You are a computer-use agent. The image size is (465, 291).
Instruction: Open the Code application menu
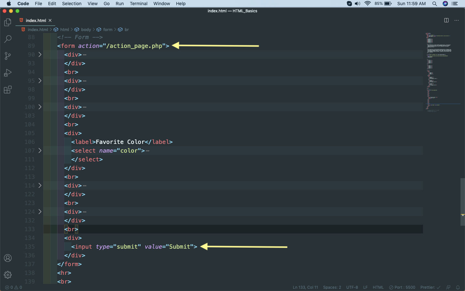pyautogui.click(x=23, y=4)
